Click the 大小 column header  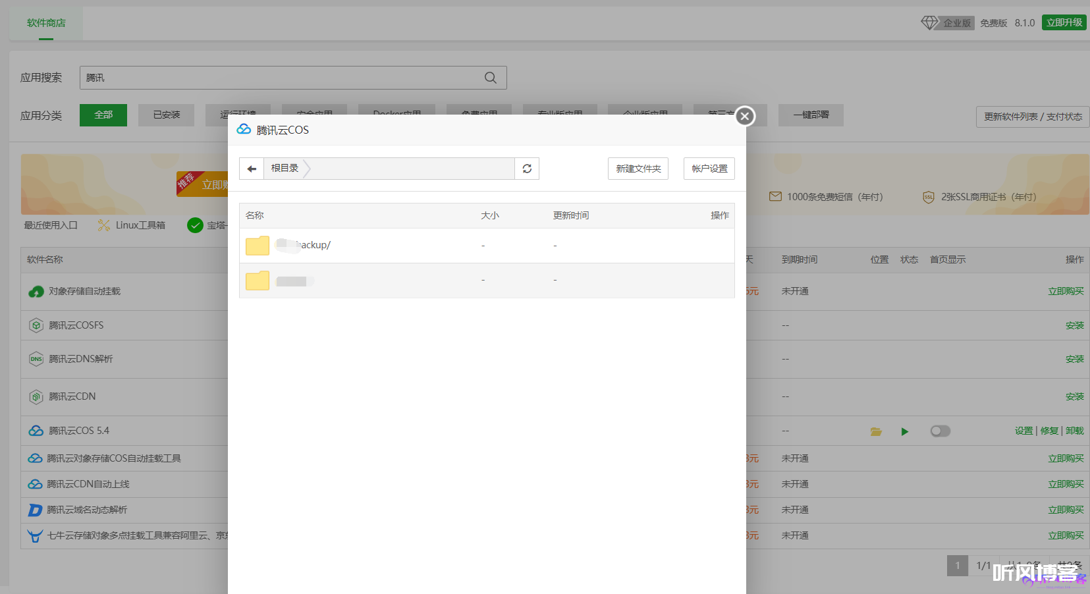click(x=490, y=215)
